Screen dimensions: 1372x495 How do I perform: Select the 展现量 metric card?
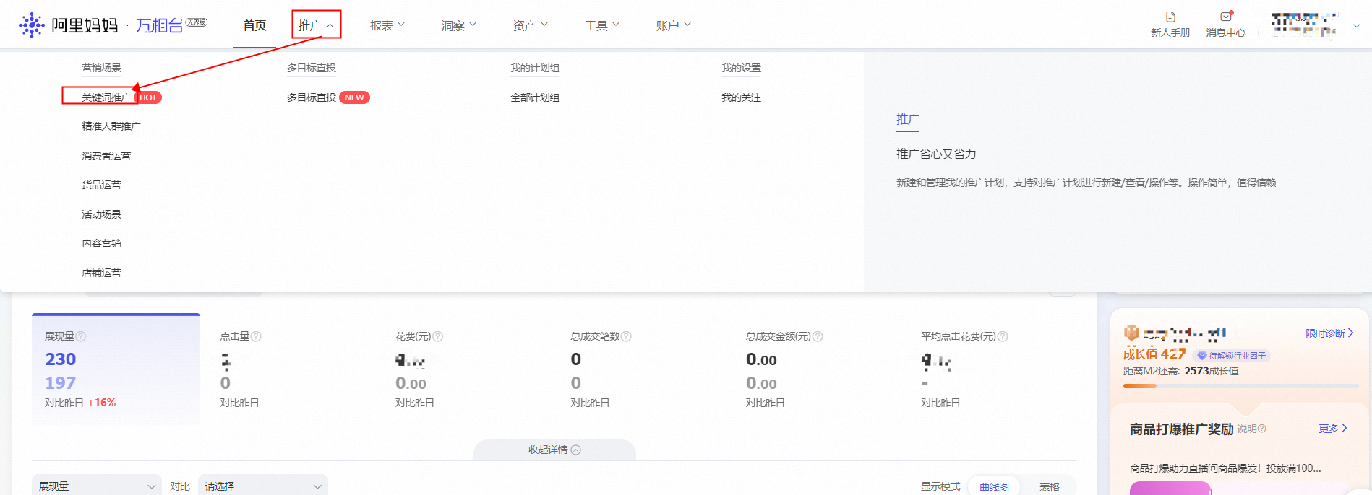coord(116,369)
